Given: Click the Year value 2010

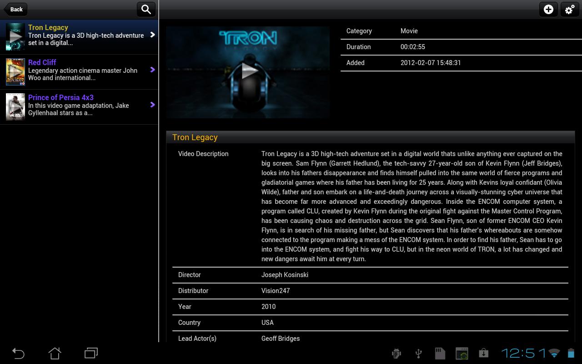Looking at the screenshot, I should 269,307.
